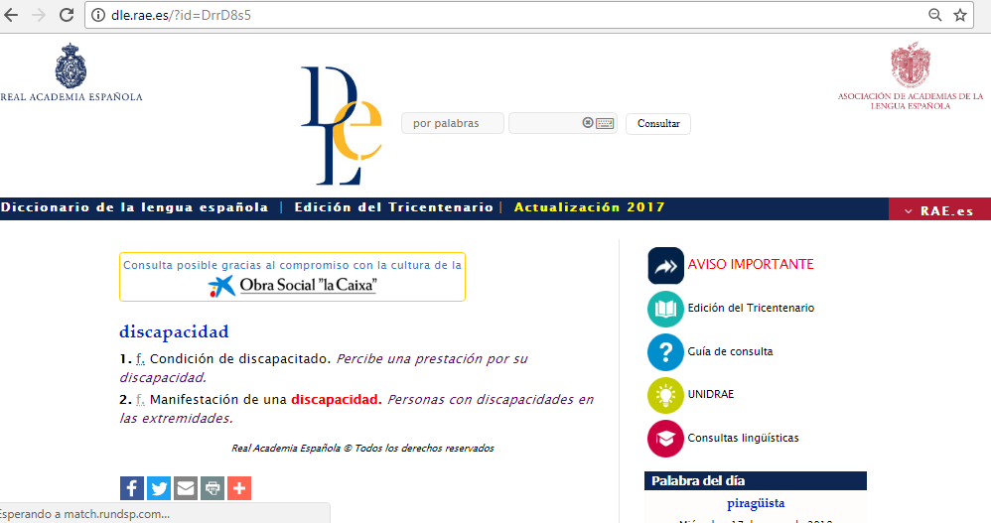Bookmark this page with the star icon
Image resolution: width=991 pixels, height=523 pixels.
(x=960, y=15)
